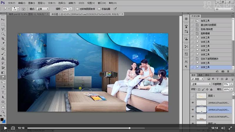Select the Eraser tool
The height and width of the screenshot is (132, 235).
pyautogui.click(x=3, y=68)
